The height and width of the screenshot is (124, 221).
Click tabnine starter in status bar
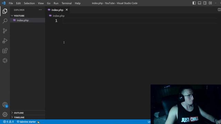[28, 122]
